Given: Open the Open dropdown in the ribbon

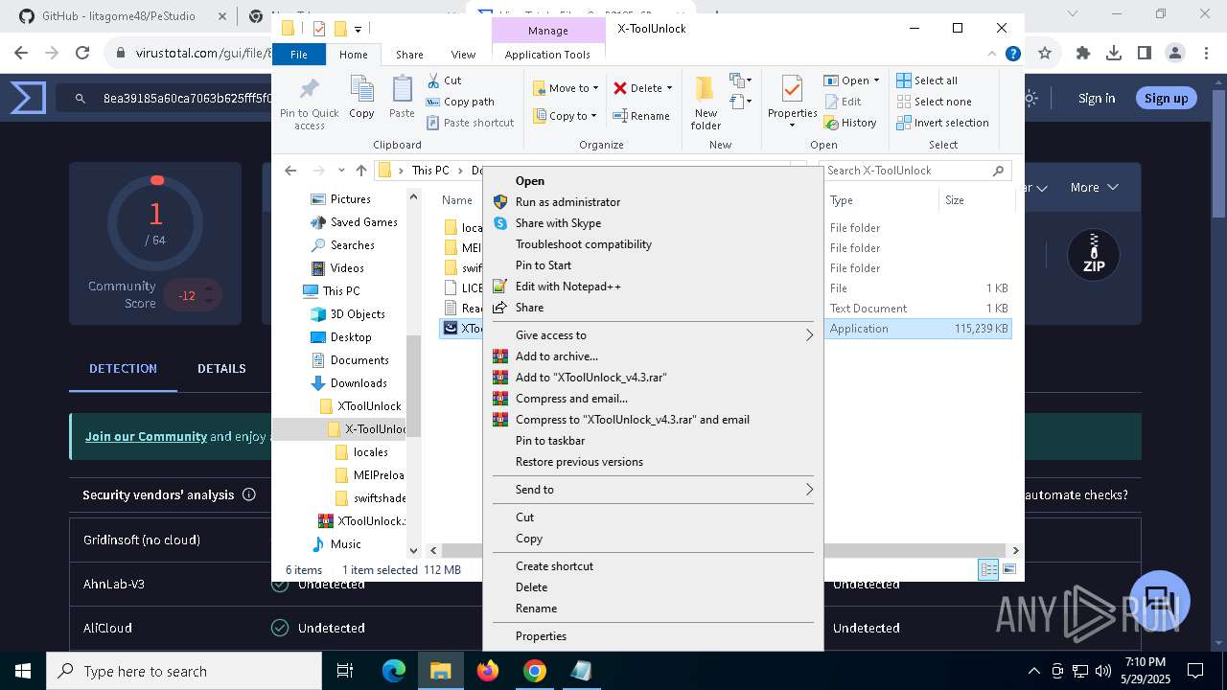Looking at the screenshot, I should (x=876, y=80).
